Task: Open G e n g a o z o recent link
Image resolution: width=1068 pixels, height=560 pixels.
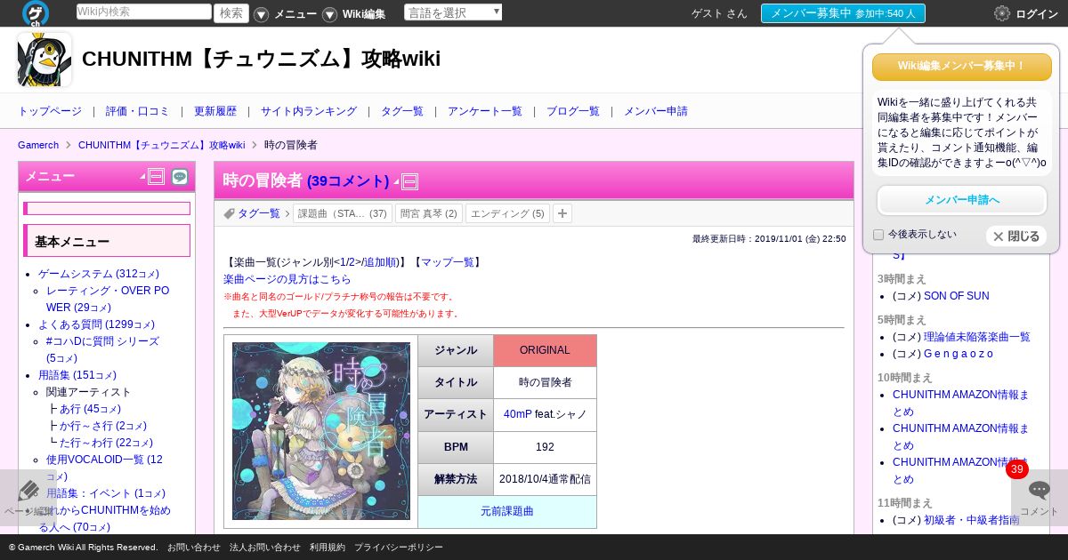Action: click(x=959, y=354)
